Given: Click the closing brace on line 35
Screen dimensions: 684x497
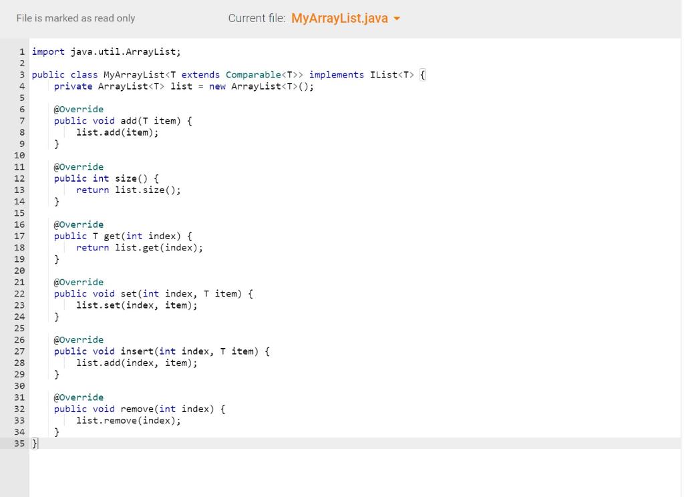Looking at the screenshot, I should click(x=34, y=443).
